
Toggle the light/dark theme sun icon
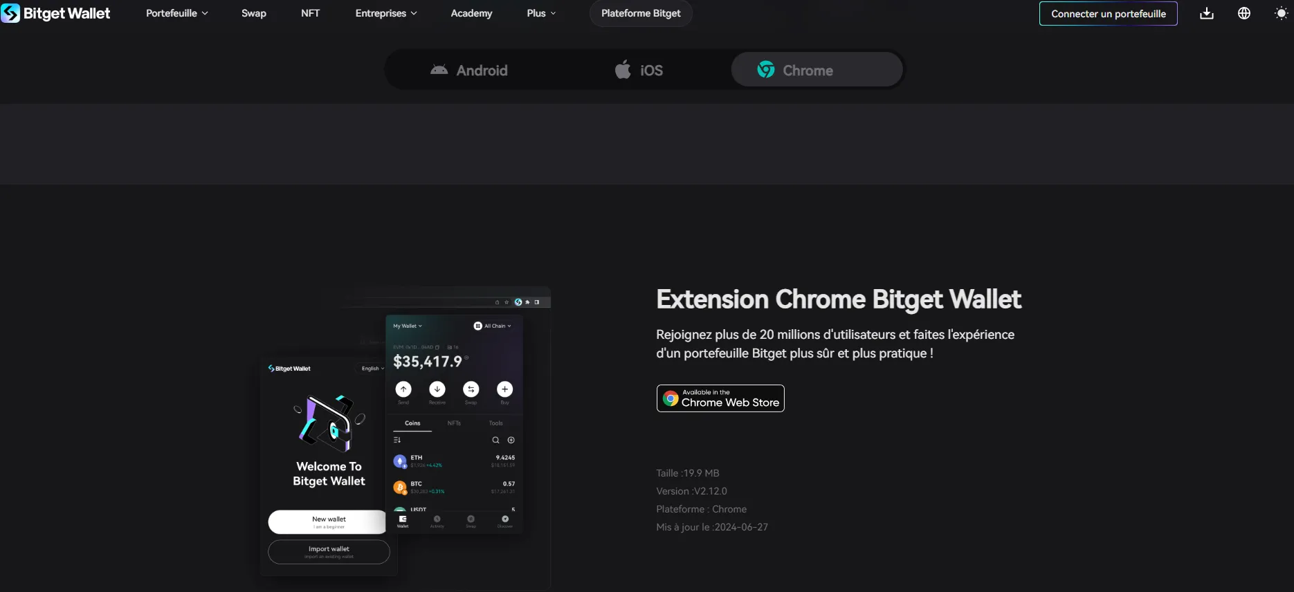[x=1282, y=13]
